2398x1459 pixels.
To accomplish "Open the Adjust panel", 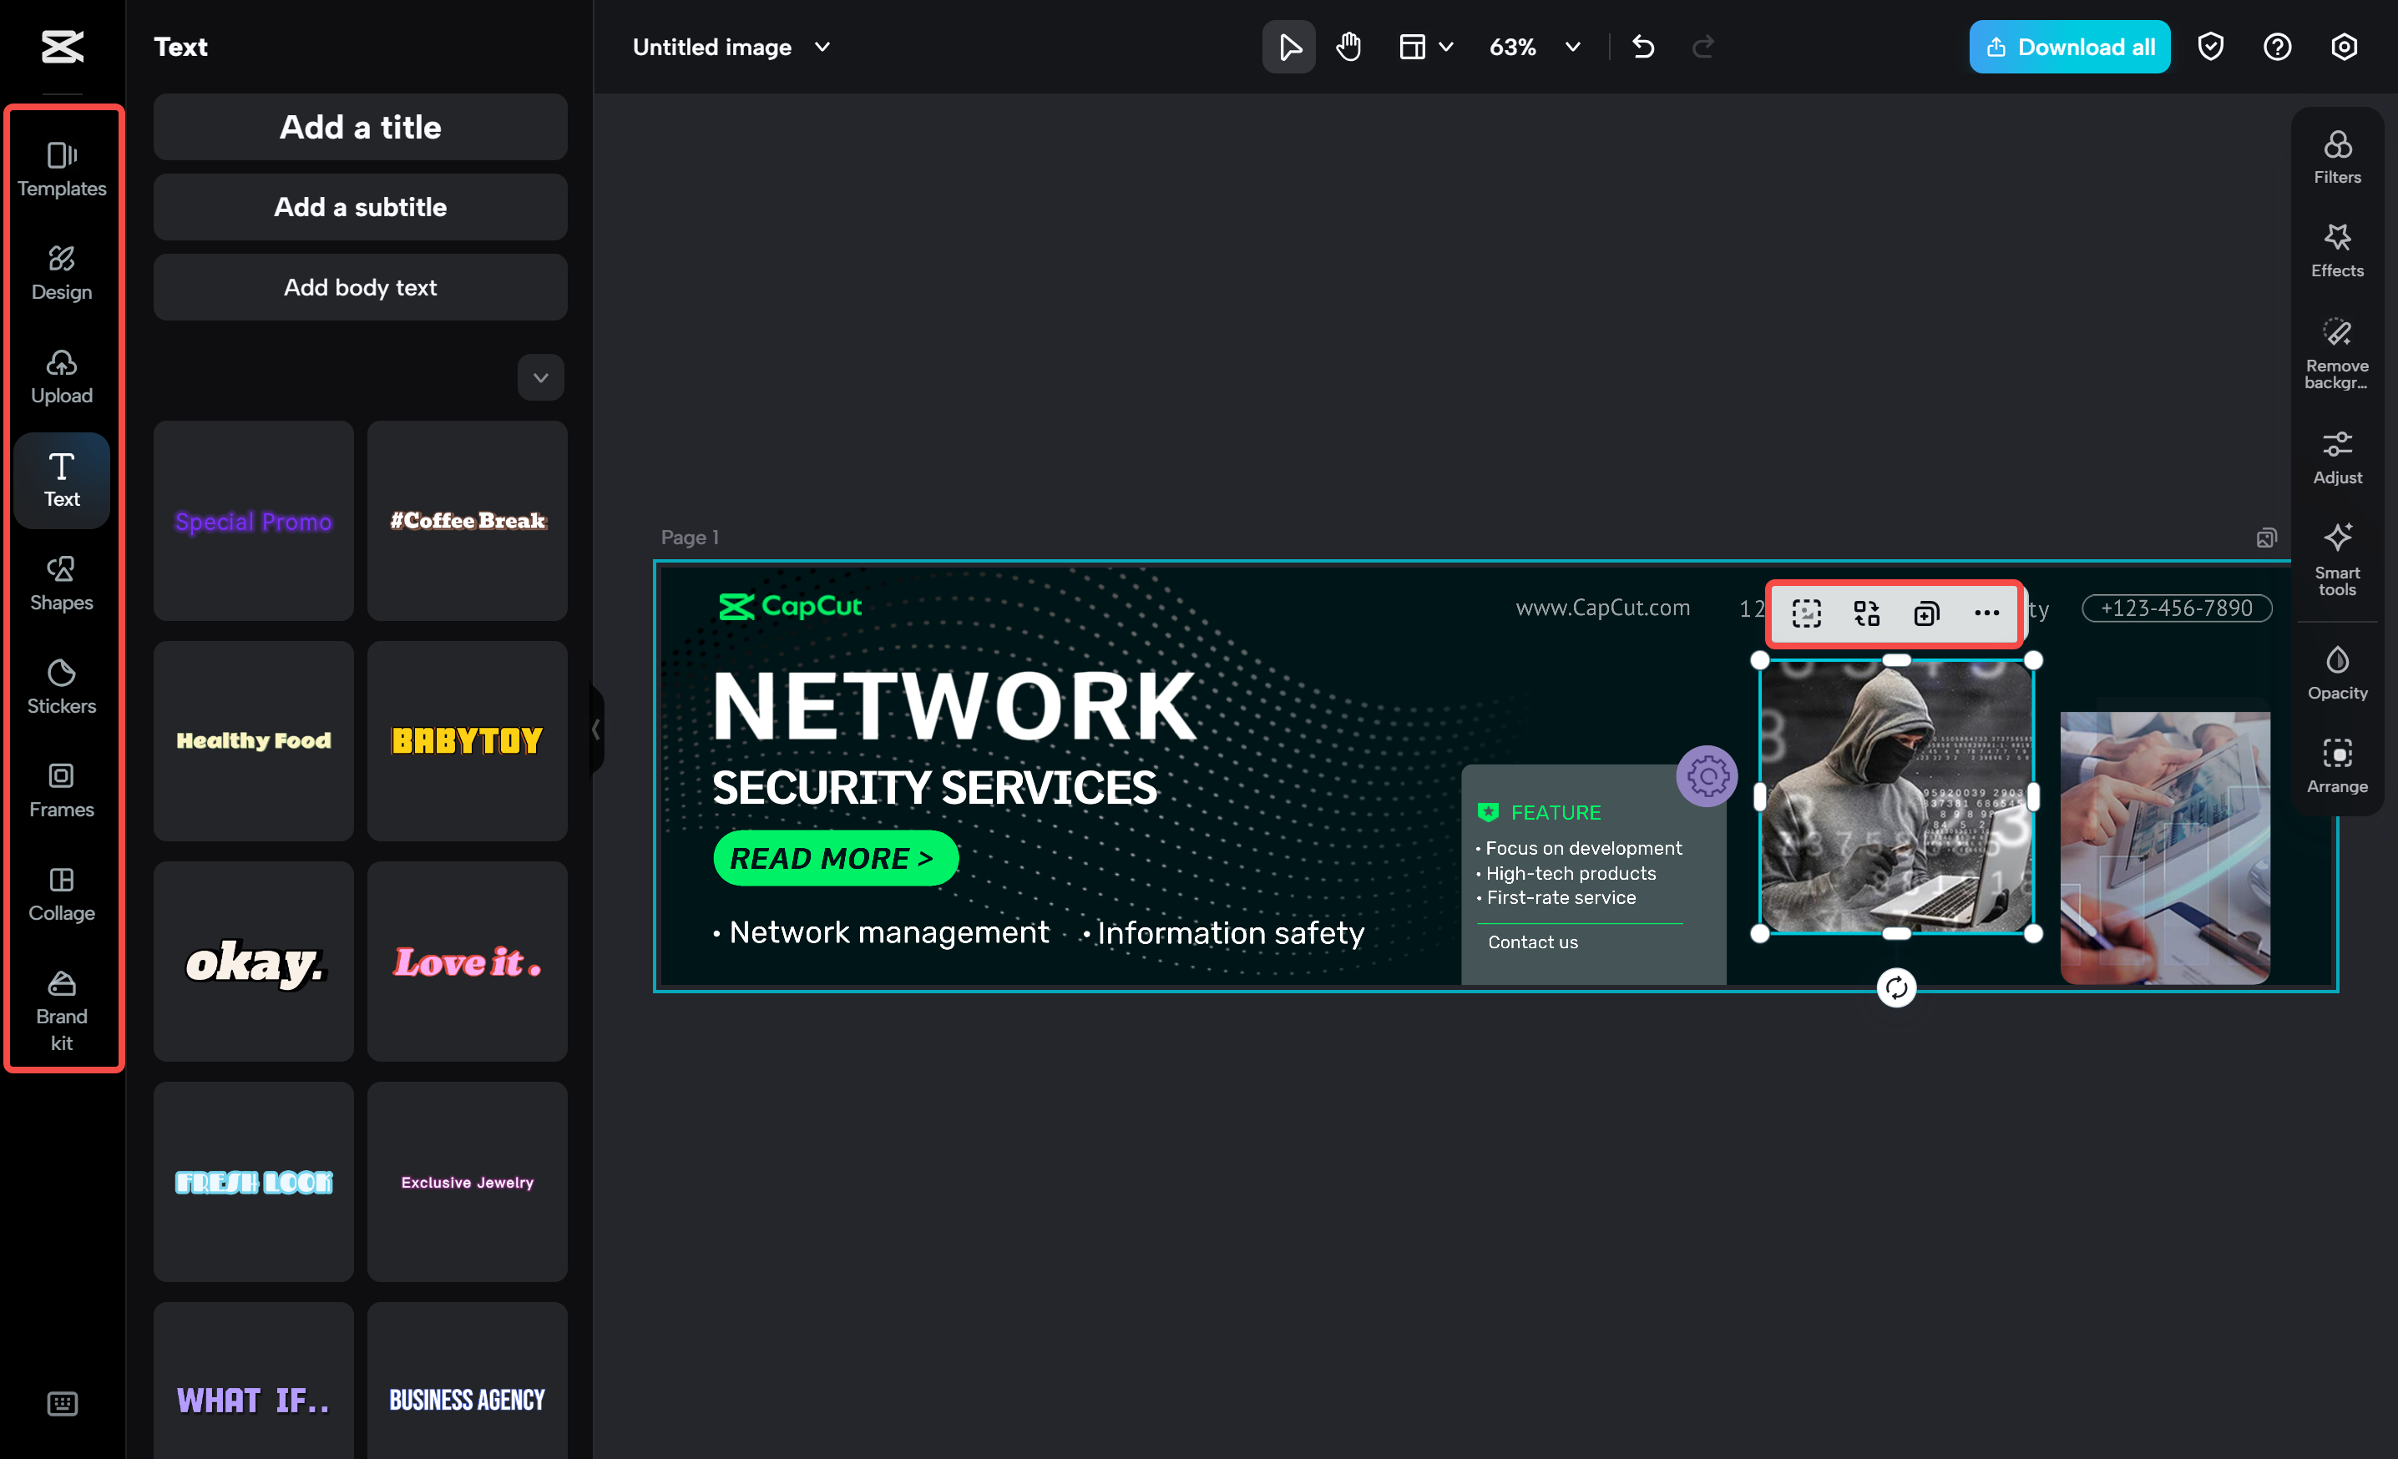I will [2338, 457].
